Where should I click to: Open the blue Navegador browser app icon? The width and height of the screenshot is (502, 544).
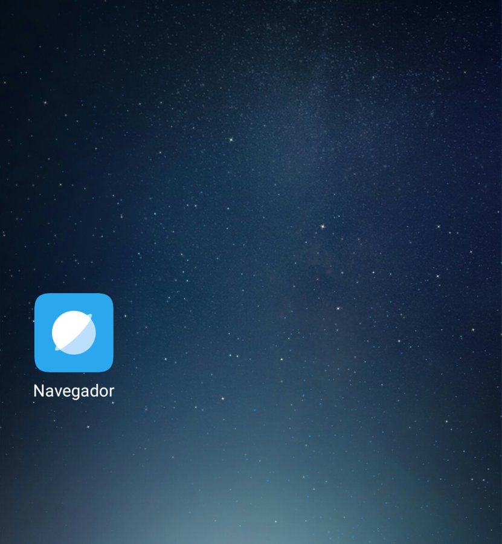[74, 332]
